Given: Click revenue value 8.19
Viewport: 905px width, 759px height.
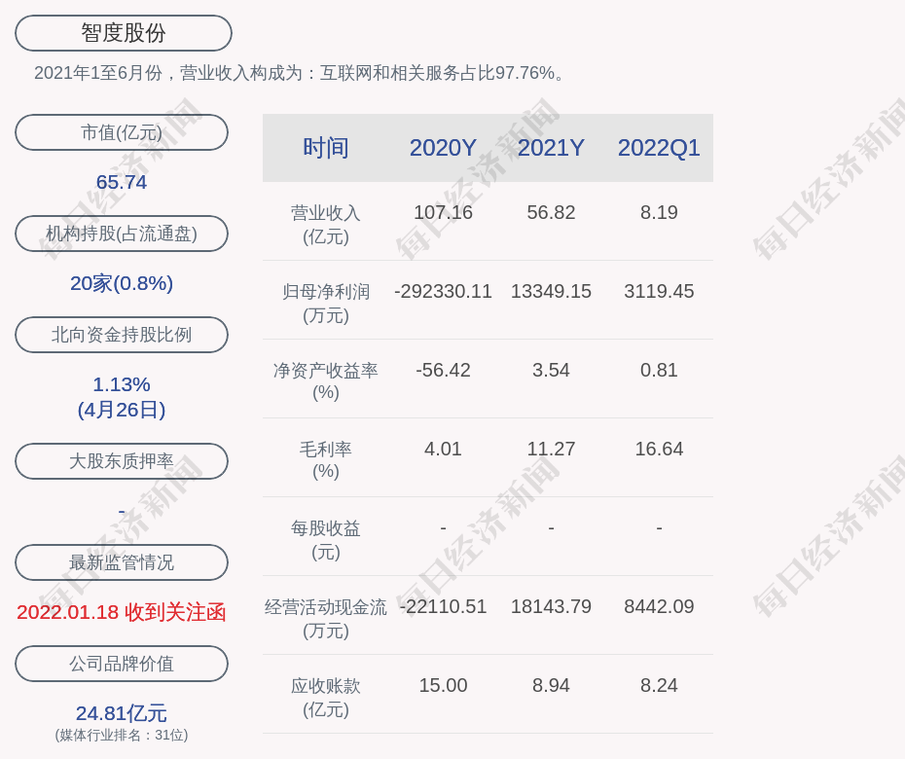Looking at the screenshot, I should point(659,212).
